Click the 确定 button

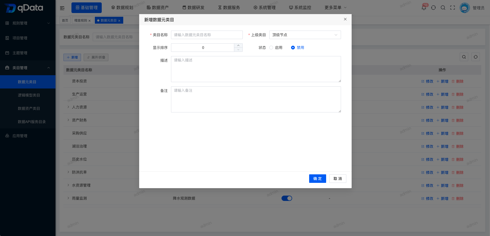click(x=318, y=179)
